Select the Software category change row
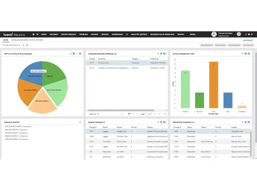Image resolution: width=257 pixels, height=193 pixels. 127,68
